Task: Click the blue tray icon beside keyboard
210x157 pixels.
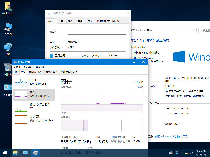Action: [x=177, y=153]
